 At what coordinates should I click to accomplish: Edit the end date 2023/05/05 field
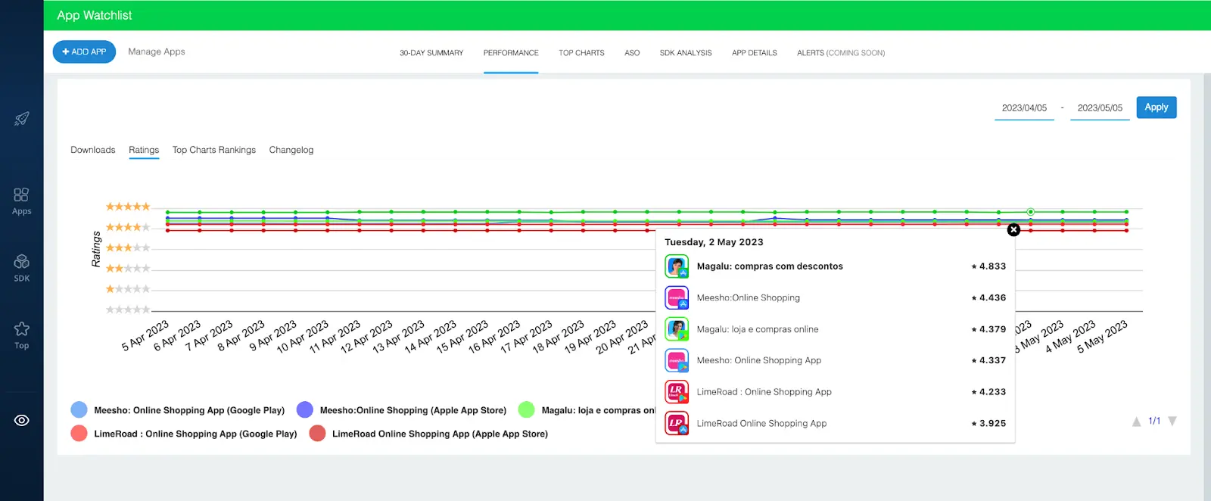1100,108
